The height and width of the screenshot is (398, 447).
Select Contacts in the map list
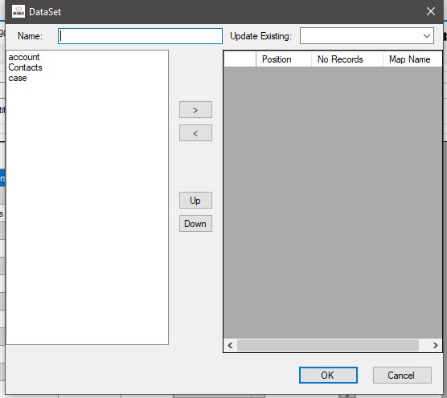26,67
